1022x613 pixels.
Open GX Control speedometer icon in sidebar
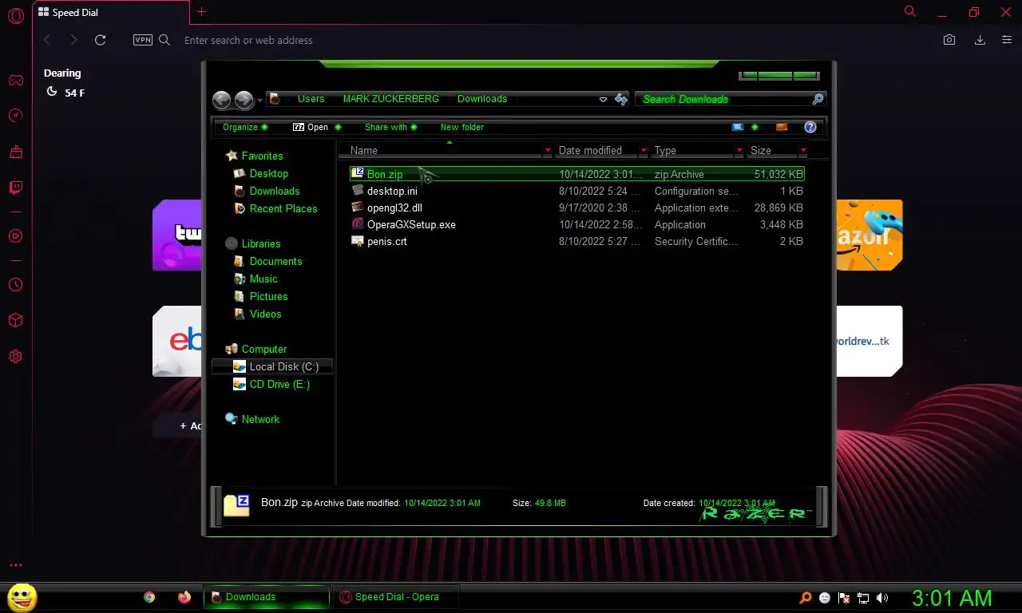point(15,116)
